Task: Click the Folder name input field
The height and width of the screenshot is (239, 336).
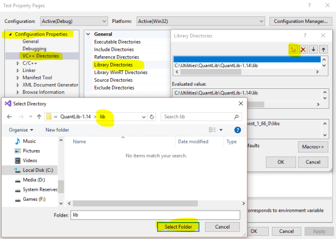Action: tap(155, 215)
